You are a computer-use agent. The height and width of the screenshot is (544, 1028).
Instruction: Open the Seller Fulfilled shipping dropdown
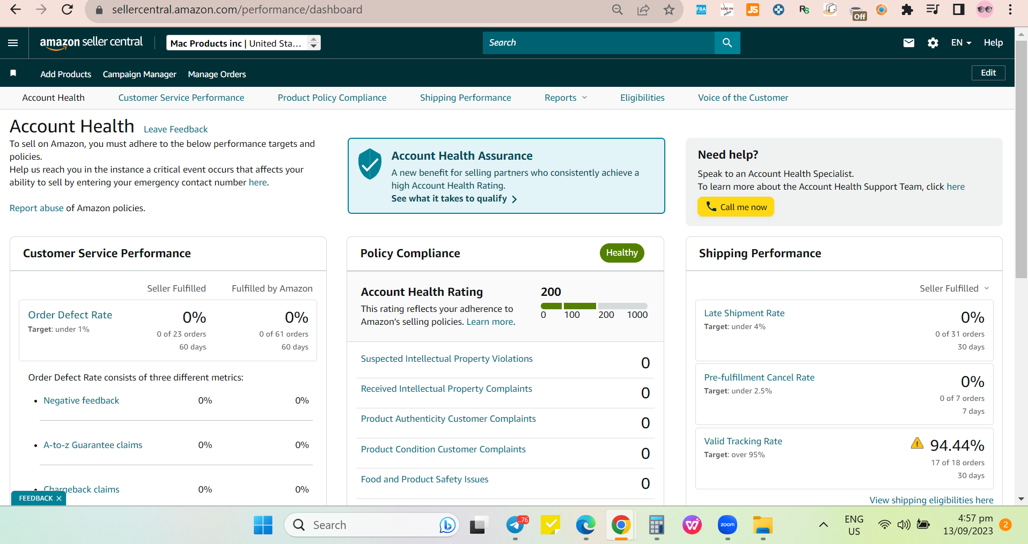[954, 288]
